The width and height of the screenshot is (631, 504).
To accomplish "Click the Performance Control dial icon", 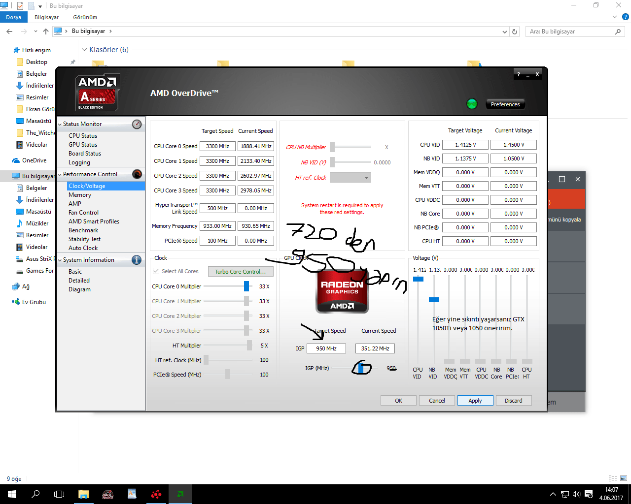I will click(137, 174).
